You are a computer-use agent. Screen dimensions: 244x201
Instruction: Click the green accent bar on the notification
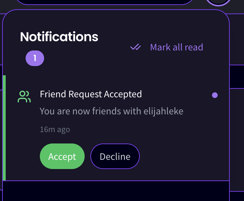click(x=4, y=128)
